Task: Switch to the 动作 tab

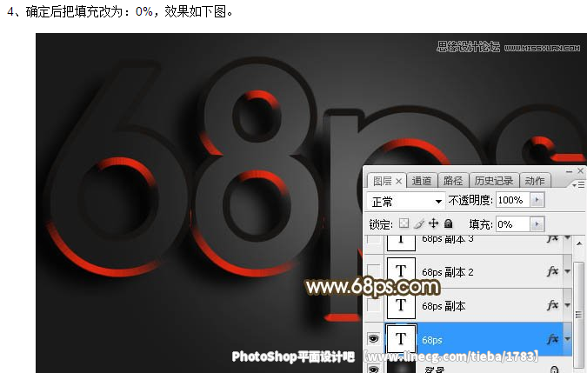Action: (x=535, y=181)
